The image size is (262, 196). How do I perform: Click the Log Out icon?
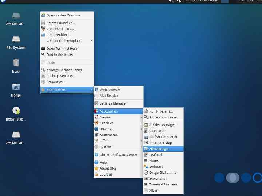coord(96,174)
